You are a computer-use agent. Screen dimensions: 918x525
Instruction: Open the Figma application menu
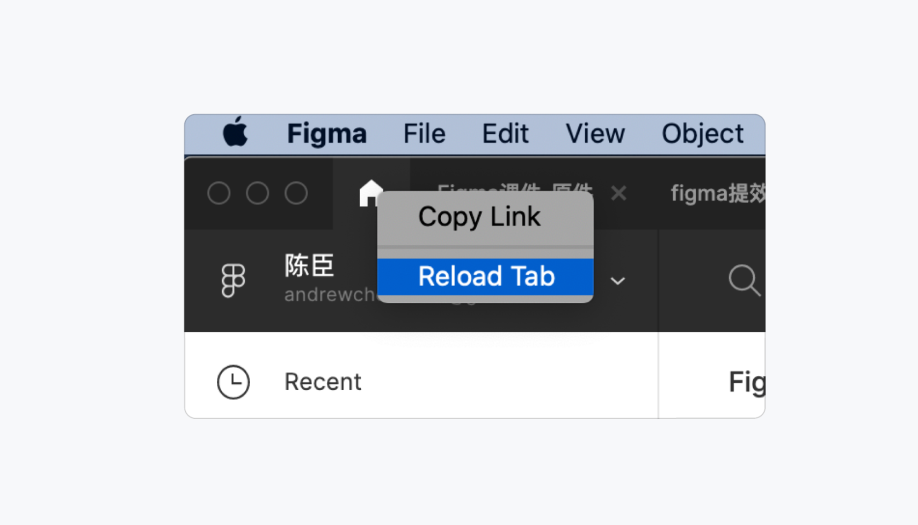pyautogui.click(x=326, y=133)
